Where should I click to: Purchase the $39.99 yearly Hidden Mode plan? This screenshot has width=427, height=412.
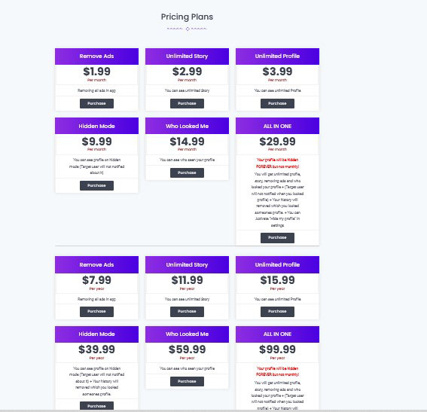point(96,405)
